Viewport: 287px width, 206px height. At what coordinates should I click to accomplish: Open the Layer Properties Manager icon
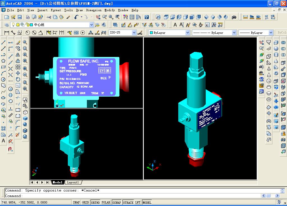click(x=7, y=25)
